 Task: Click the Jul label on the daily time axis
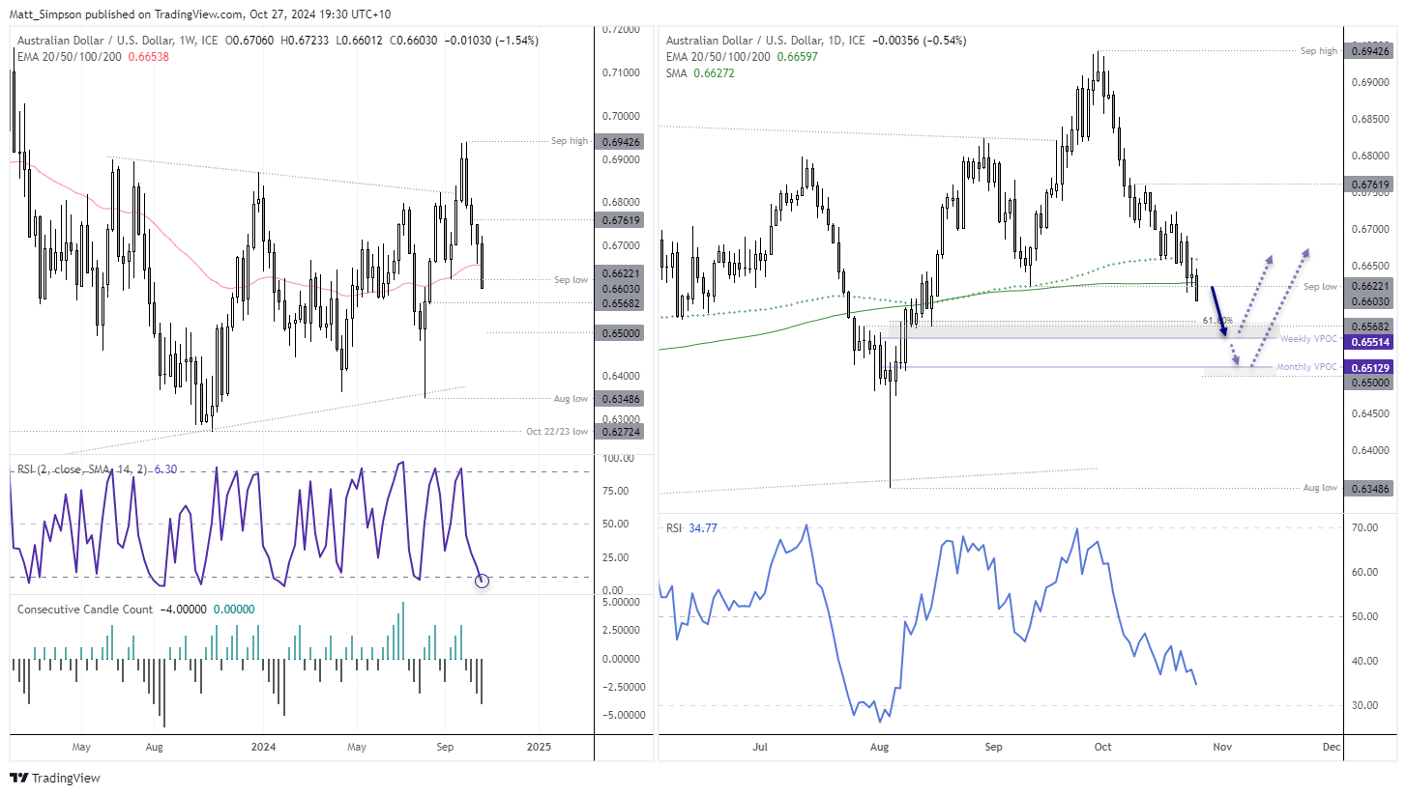[760, 746]
